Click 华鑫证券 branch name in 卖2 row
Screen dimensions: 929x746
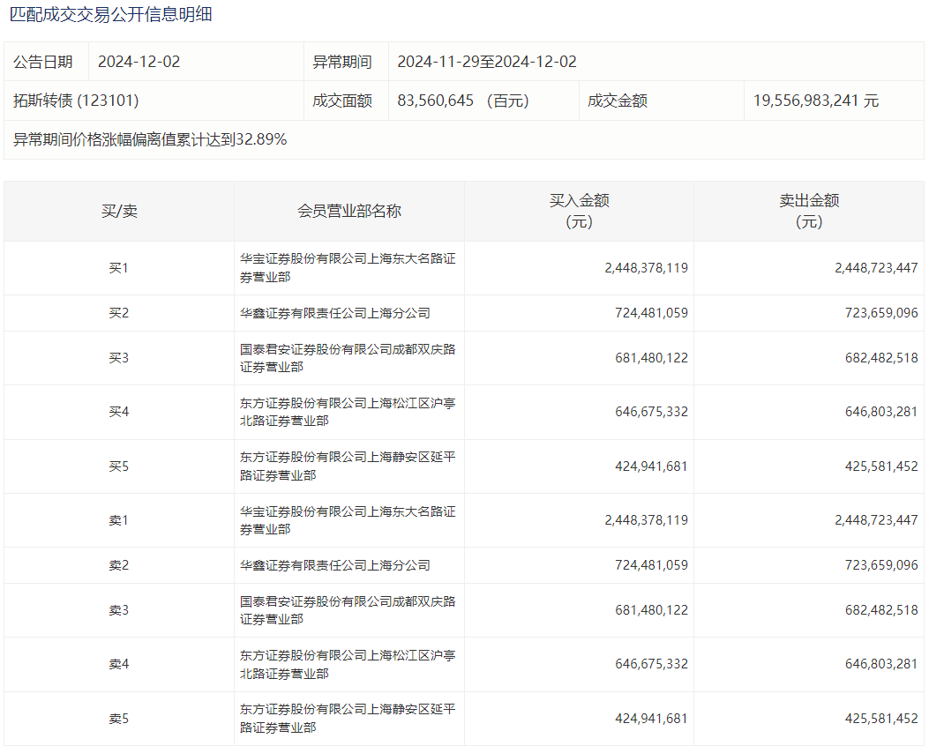tap(334, 565)
